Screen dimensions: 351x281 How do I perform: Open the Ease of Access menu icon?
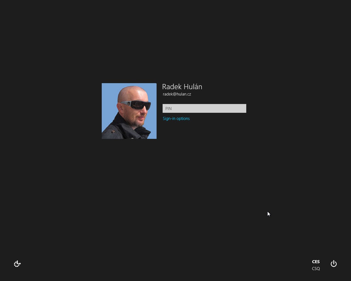point(17,264)
